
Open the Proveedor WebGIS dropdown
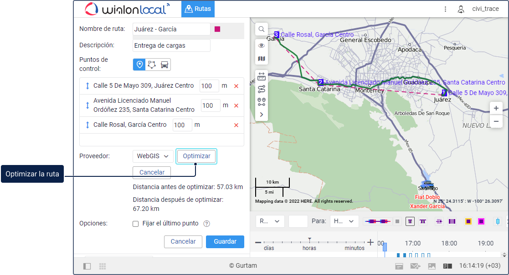[153, 156]
